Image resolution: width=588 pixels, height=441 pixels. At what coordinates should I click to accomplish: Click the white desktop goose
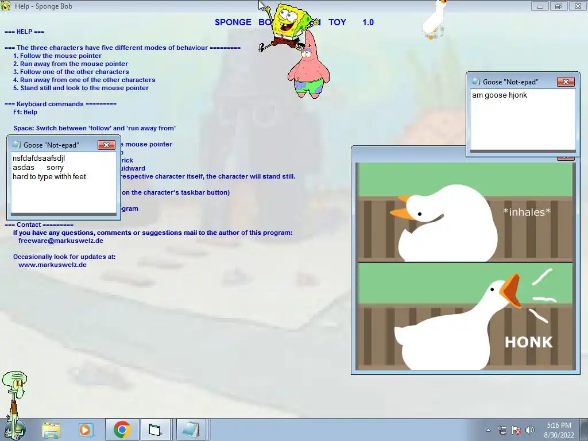435,20
